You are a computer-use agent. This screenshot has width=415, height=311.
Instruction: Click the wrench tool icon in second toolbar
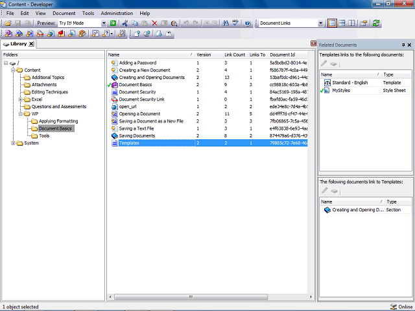tap(122, 34)
